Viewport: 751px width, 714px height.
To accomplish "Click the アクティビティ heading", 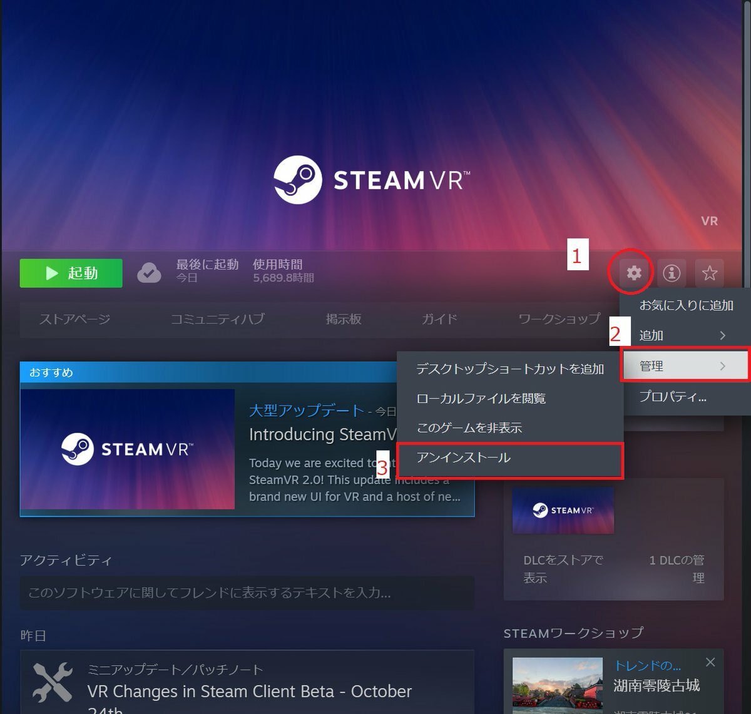I will click(66, 560).
